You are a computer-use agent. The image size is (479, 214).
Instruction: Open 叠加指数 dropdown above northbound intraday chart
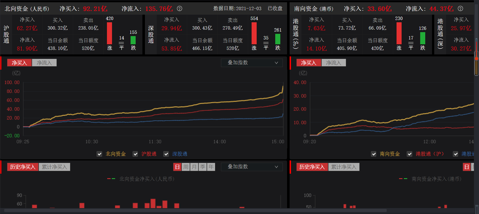point(252,63)
